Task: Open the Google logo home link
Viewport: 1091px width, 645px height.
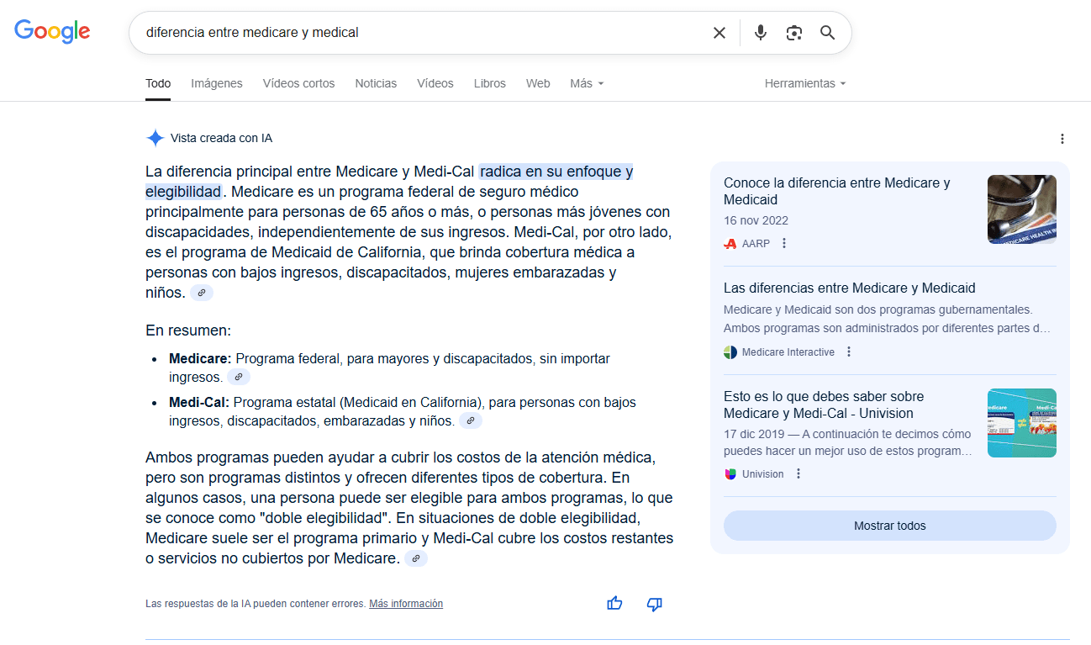Action: coord(52,32)
